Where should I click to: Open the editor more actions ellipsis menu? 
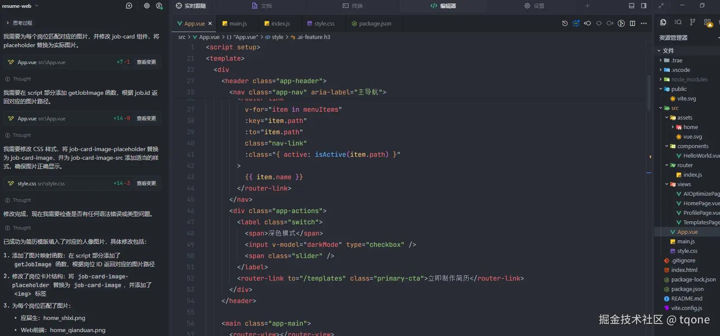[x=644, y=23]
